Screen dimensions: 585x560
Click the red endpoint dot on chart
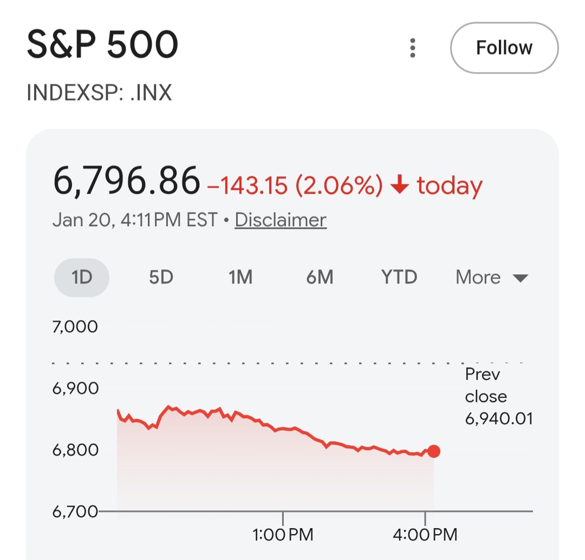point(433,451)
